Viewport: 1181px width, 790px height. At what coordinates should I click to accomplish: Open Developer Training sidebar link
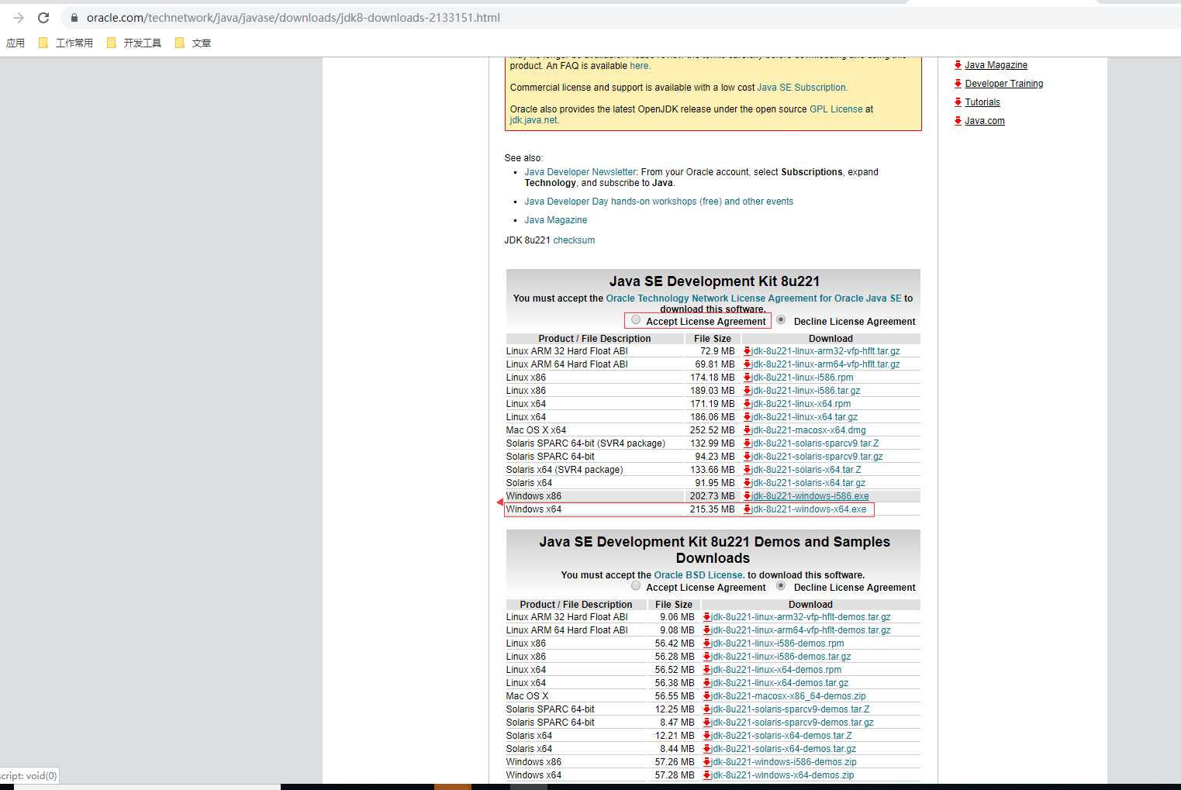pos(1003,84)
